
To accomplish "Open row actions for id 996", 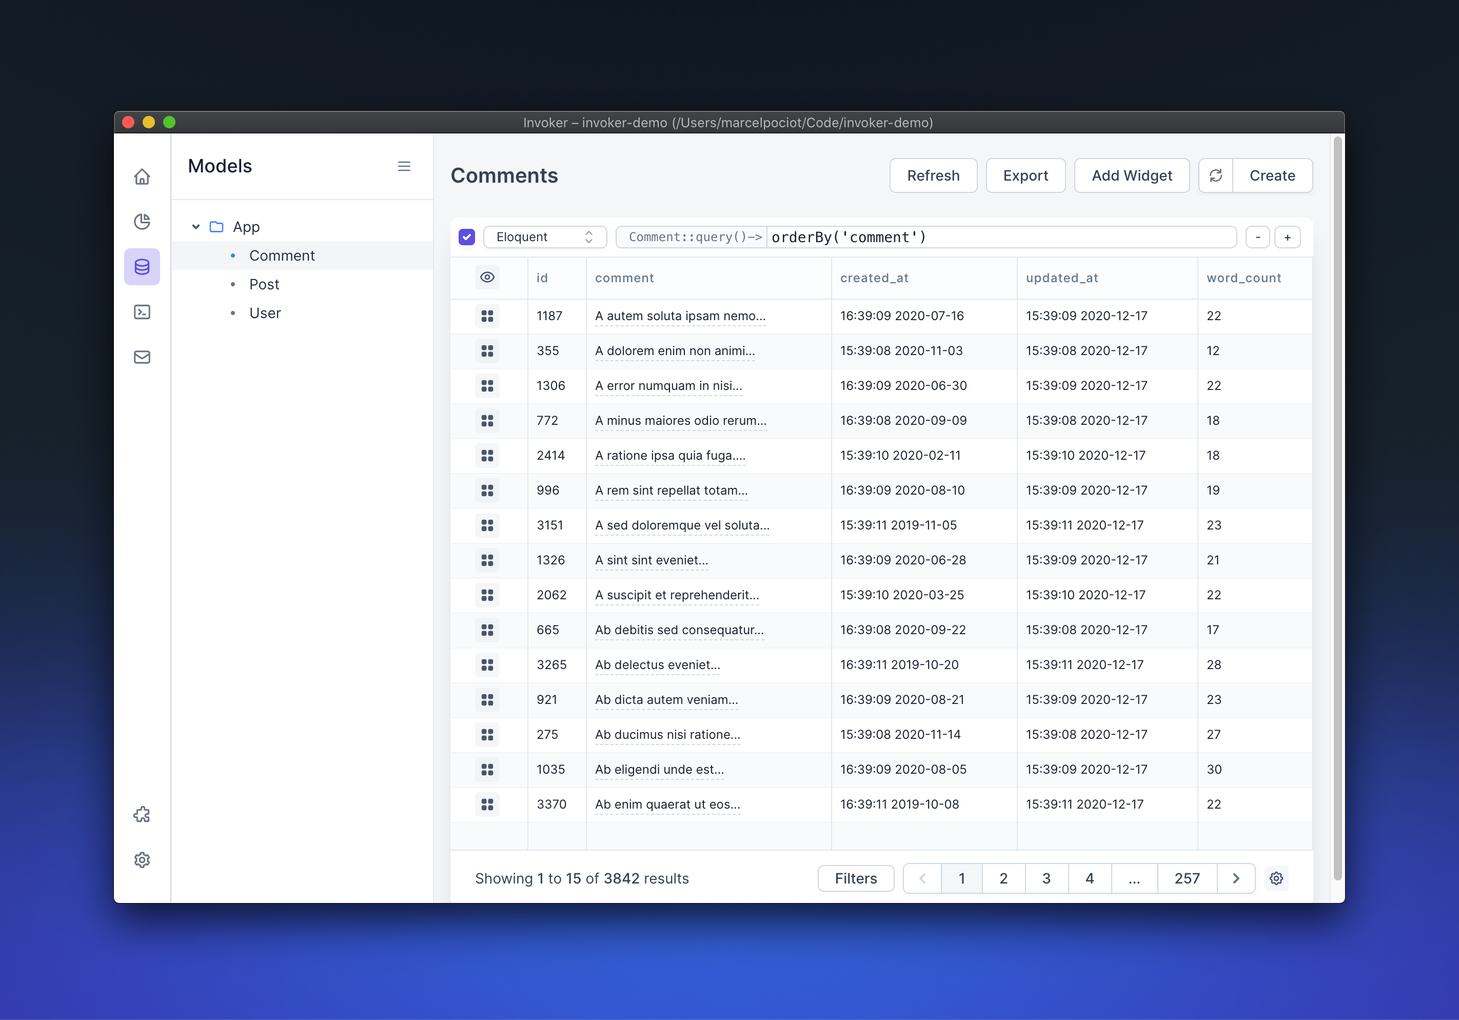I will (x=487, y=491).
